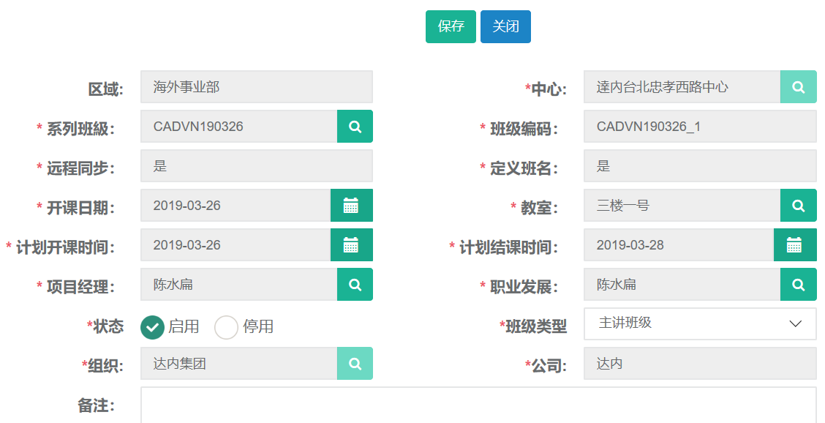Open calendar for 计划结课时间
Viewport: 825px width, 423px height.
tap(794, 245)
